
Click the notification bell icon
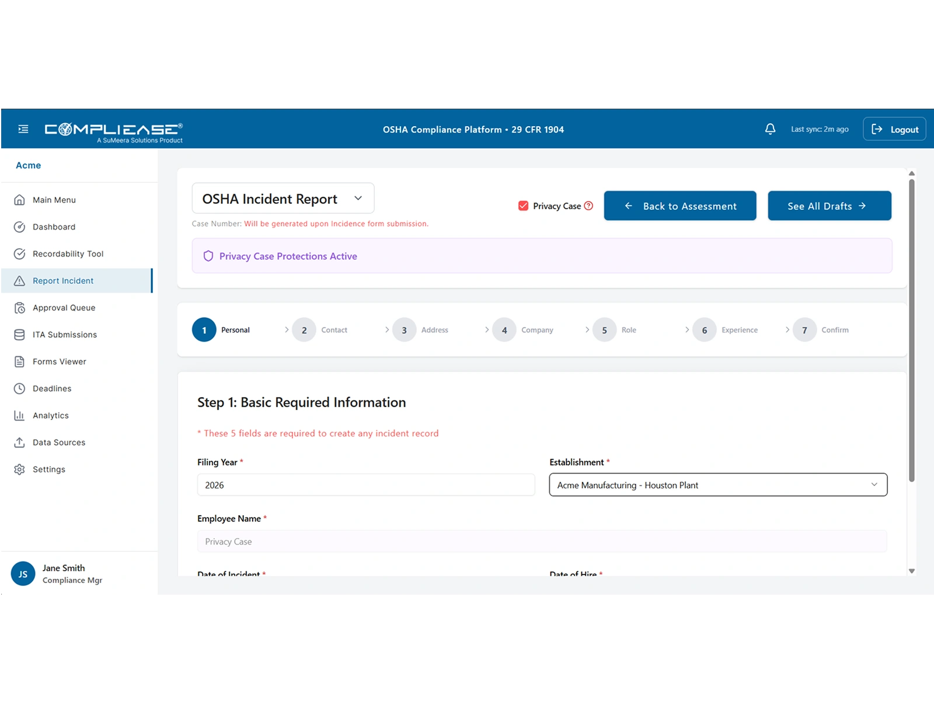click(x=770, y=129)
